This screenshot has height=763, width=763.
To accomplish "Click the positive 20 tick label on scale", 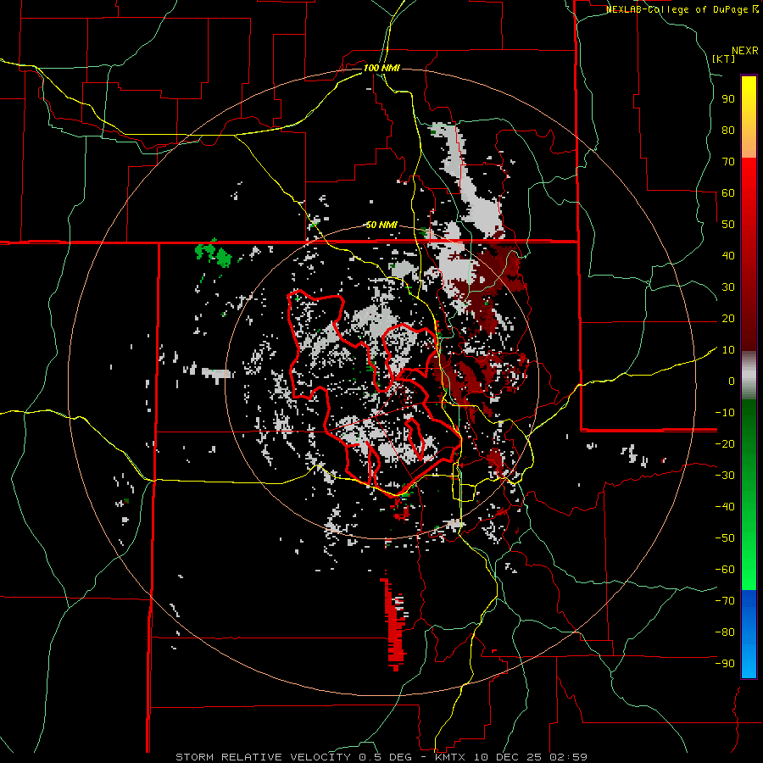I will pos(728,318).
